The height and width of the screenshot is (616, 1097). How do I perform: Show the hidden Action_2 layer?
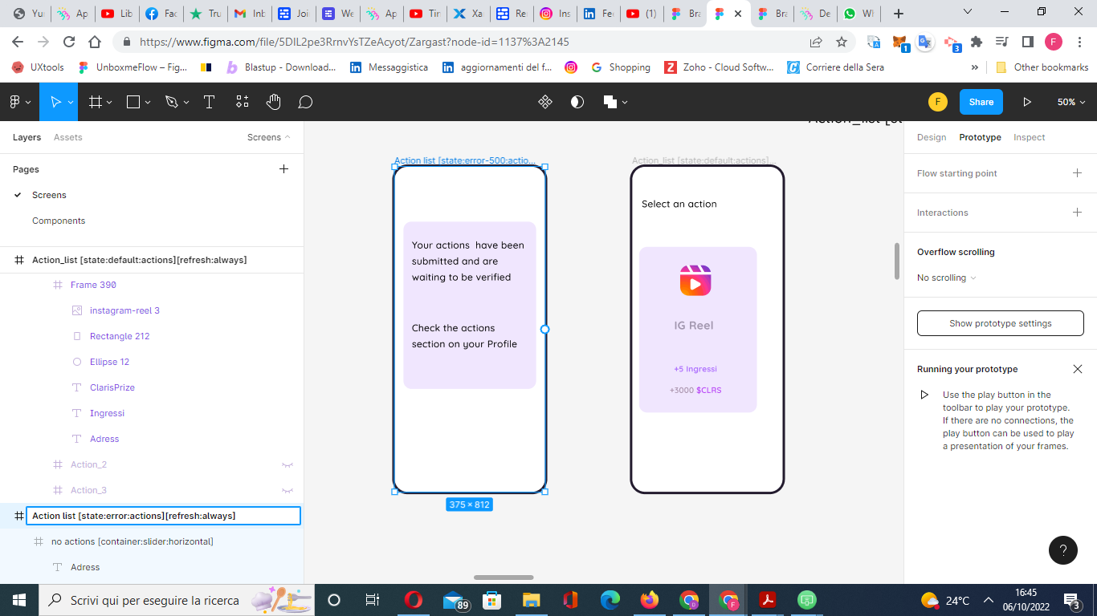[x=287, y=464]
